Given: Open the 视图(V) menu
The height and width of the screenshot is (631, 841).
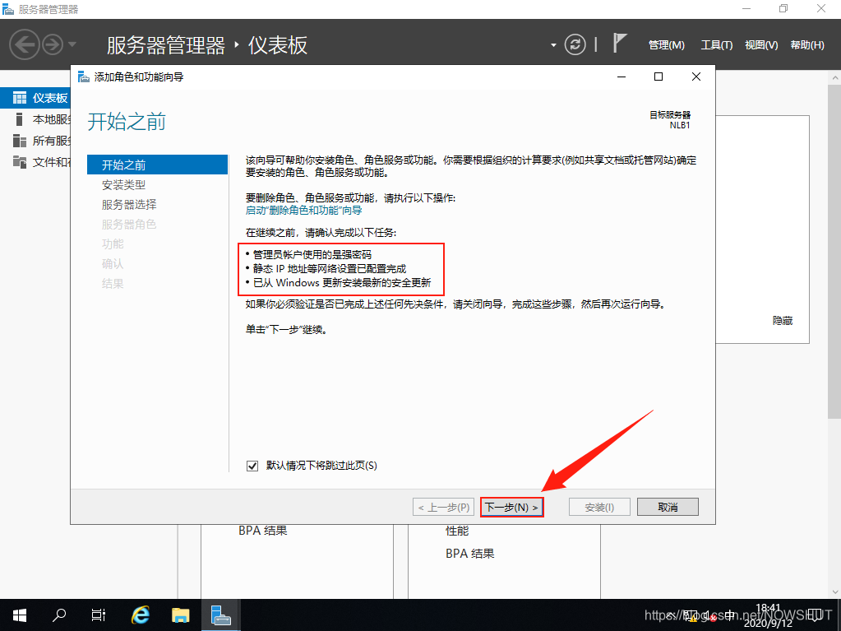Looking at the screenshot, I should point(760,45).
